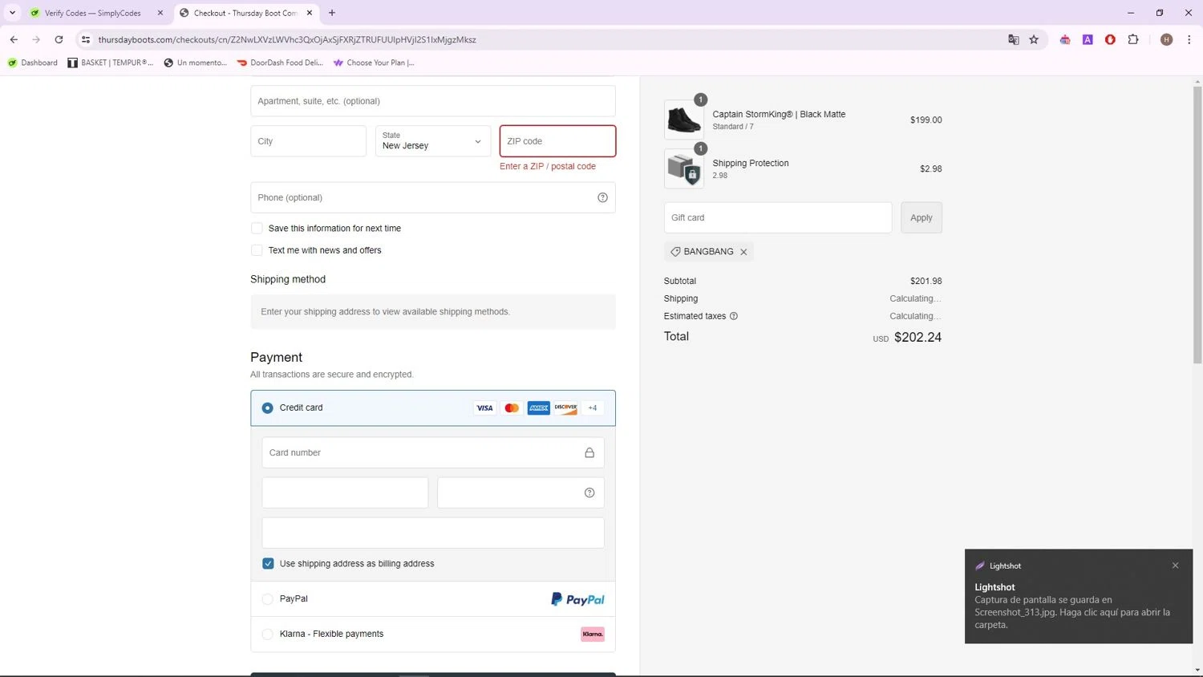Close the Checkout Thursday Boot tab
Viewport: 1203px width, 677px height.
pyautogui.click(x=310, y=13)
